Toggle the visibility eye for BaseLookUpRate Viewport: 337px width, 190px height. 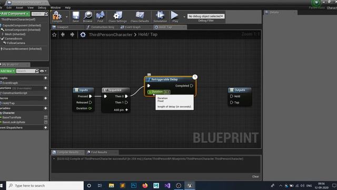pyautogui.click(x=46, y=122)
